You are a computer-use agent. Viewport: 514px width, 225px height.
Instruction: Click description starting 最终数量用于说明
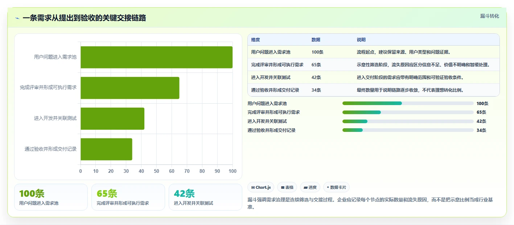pyautogui.click(x=410, y=90)
